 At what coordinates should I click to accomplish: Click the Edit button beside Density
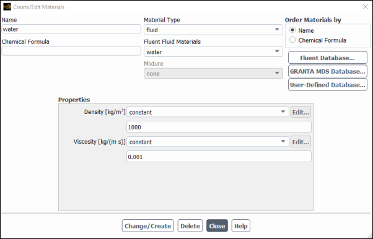[301, 112]
